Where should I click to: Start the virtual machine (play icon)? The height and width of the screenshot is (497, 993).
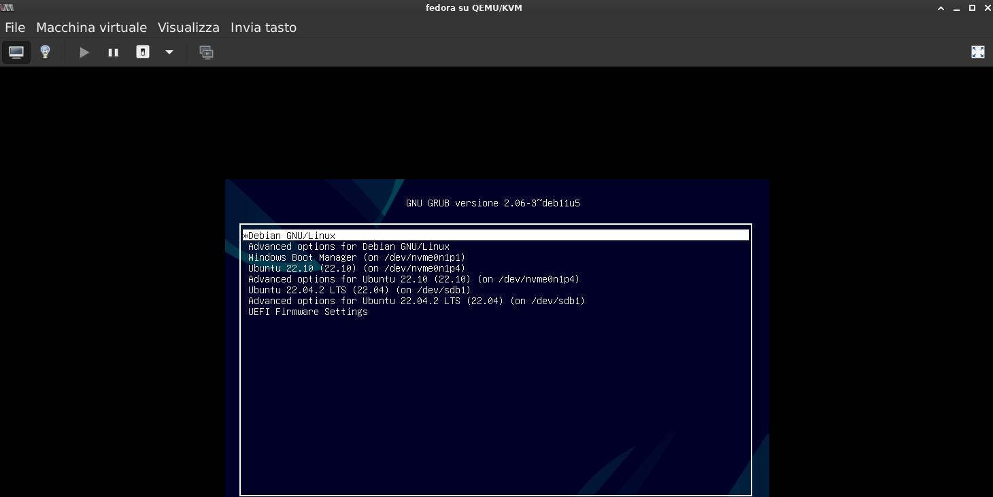(x=84, y=52)
